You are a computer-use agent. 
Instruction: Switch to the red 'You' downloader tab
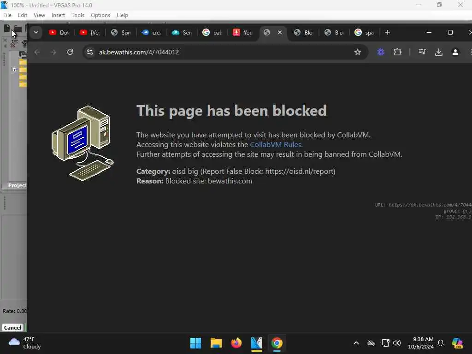[x=242, y=33]
